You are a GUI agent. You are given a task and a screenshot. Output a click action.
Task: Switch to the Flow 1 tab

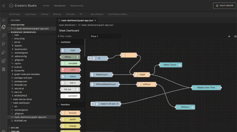tap(95, 36)
